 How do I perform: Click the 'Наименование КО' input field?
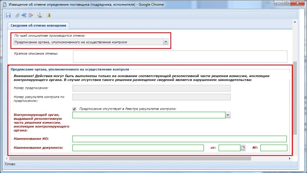pyautogui.click(x=180, y=139)
